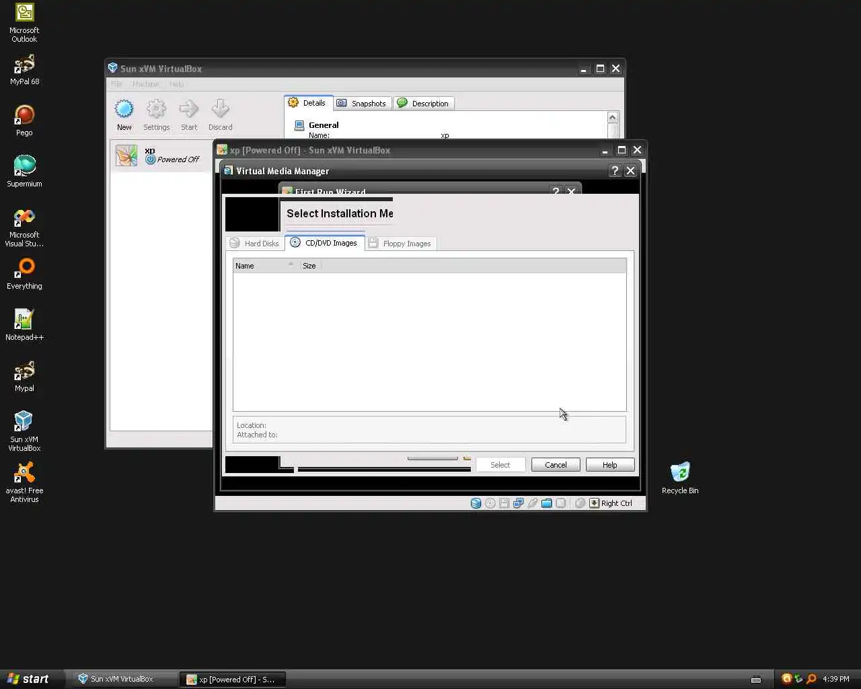Click the hard disk activity status icon
The image size is (861, 689).
coord(476,503)
